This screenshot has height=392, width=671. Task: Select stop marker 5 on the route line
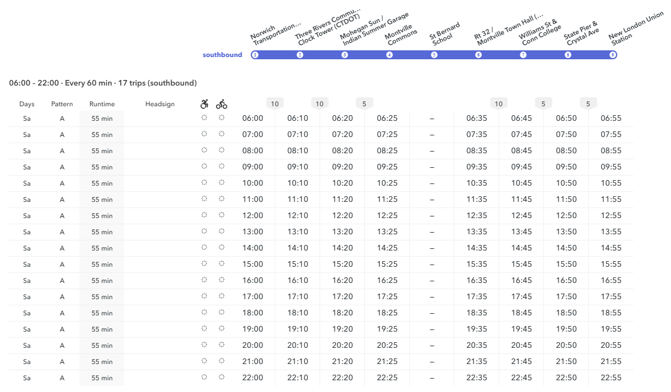tap(434, 55)
